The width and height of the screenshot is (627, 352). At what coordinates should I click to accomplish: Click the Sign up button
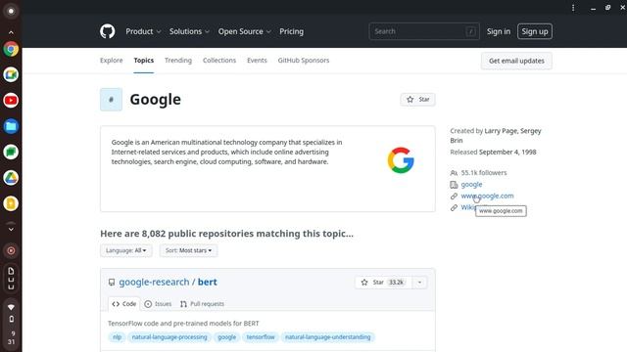click(x=535, y=31)
